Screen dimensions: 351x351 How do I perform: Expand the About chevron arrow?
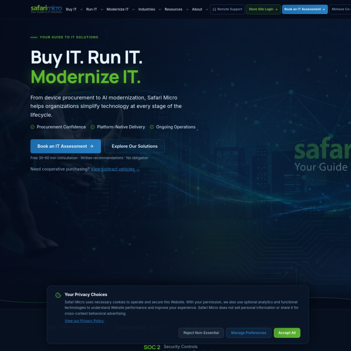tap(207, 9)
